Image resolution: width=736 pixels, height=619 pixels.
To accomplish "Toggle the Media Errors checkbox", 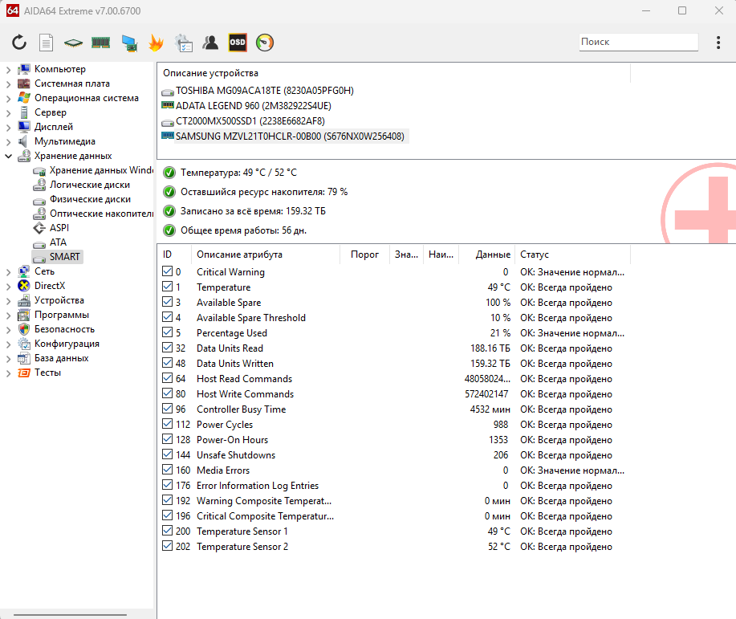I will (x=167, y=469).
